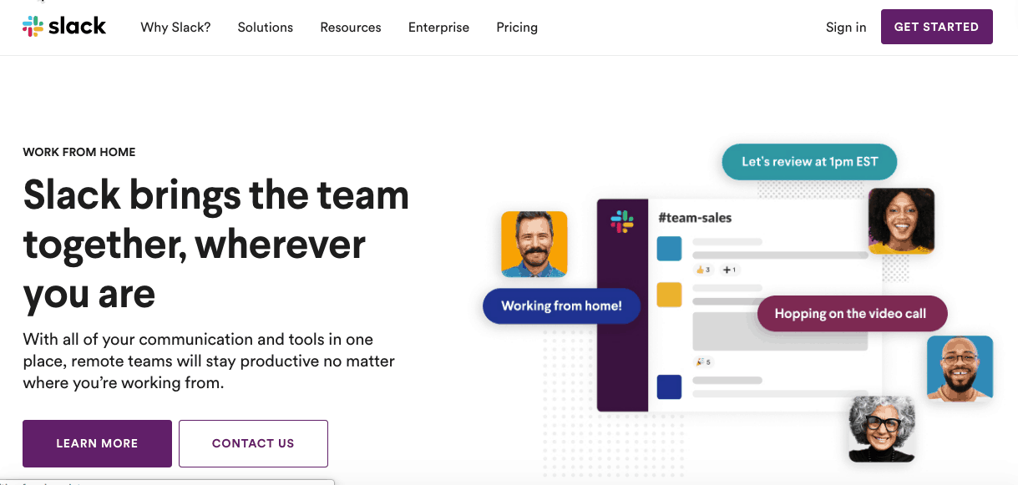This screenshot has width=1018, height=485.
Task: Click the "Hopping on the video call" bubble
Action: pyautogui.click(x=852, y=314)
